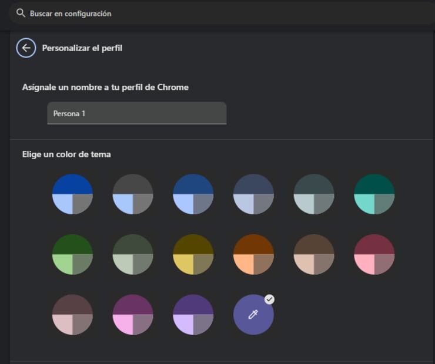Image resolution: width=435 pixels, height=364 pixels.
Task: Select the bright blue theme color
Action: click(x=72, y=194)
